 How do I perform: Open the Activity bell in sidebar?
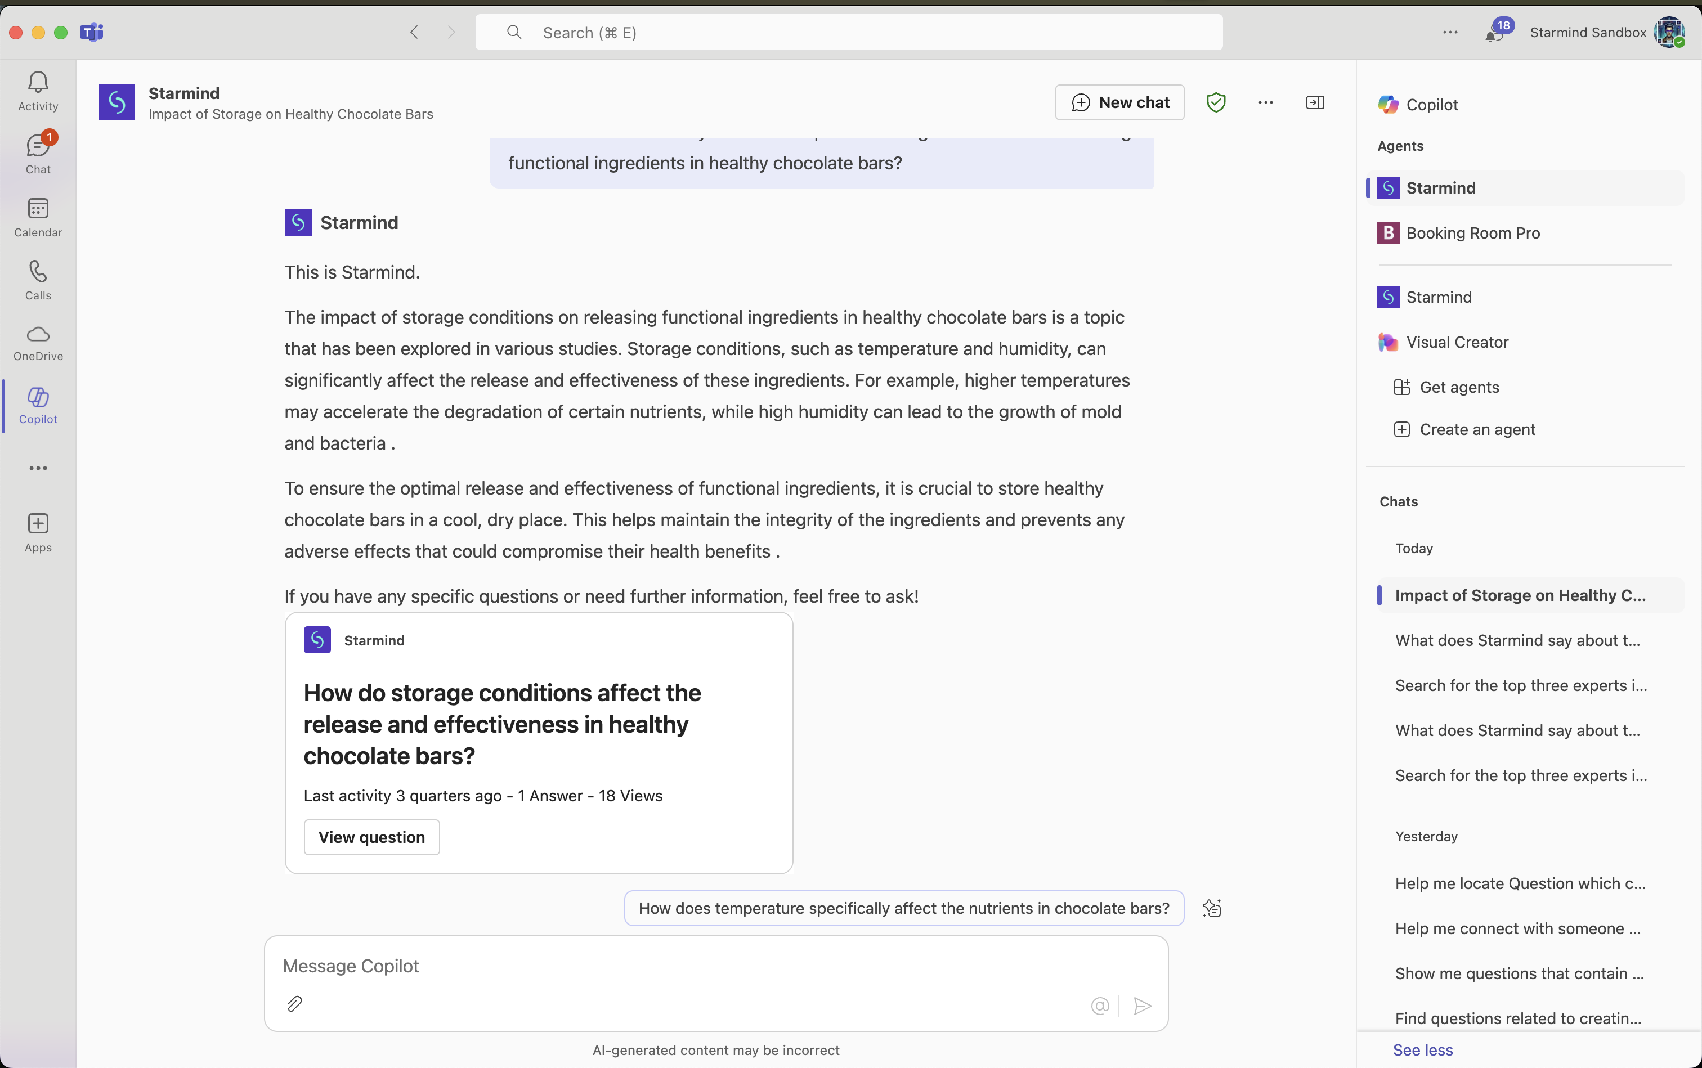[x=38, y=91]
